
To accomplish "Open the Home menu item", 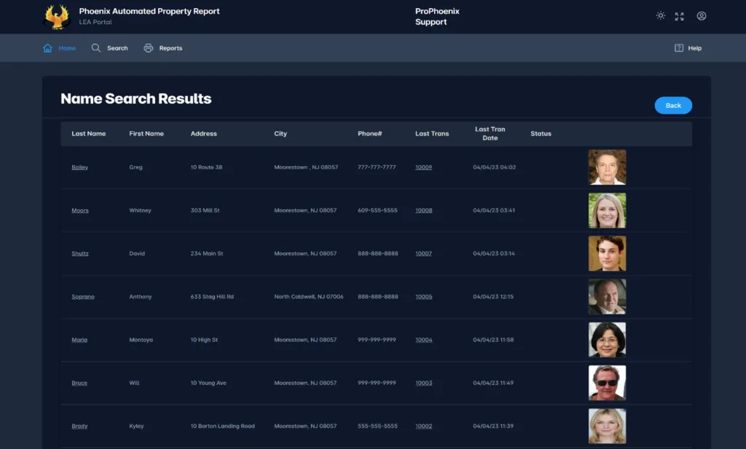I will point(67,48).
